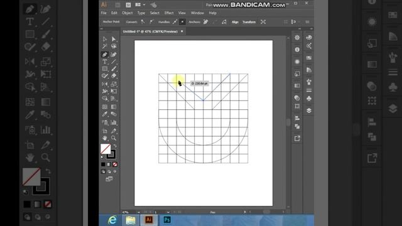
Task: Open the Arrange Documents dropdown arrow
Action: click(144, 4)
